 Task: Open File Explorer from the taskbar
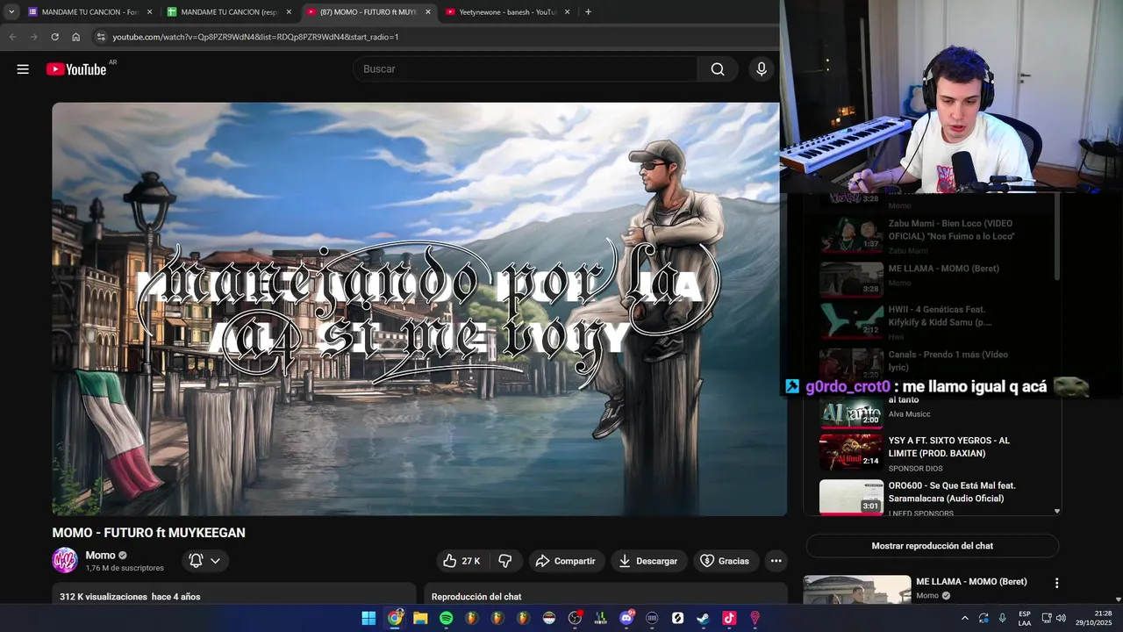click(x=420, y=618)
